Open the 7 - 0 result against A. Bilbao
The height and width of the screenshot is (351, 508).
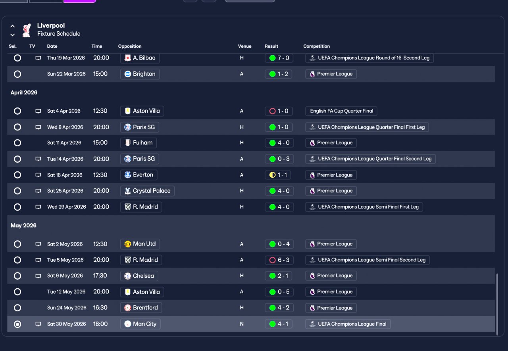click(x=279, y=58)
